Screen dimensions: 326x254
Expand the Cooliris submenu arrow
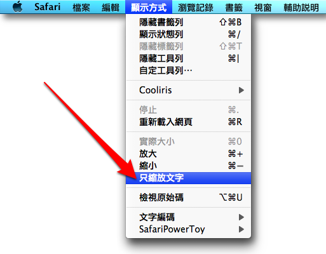tap(241, 90)
